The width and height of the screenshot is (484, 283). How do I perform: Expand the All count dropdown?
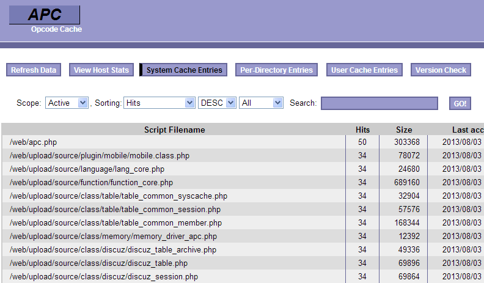pyautogui.click(x=261, y=103)
